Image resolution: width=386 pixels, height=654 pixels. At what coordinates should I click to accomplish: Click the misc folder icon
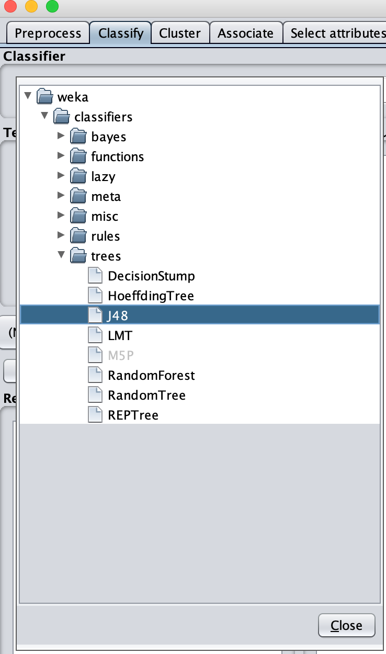(x=78, y=217)
